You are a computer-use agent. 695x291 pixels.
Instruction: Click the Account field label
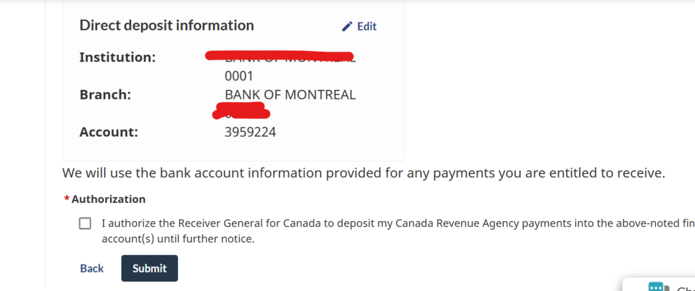point(109,132)
